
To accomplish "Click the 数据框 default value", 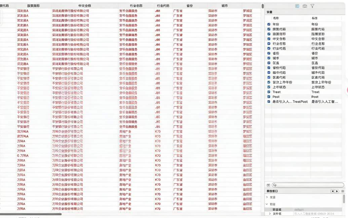I will tap(299, 210).
